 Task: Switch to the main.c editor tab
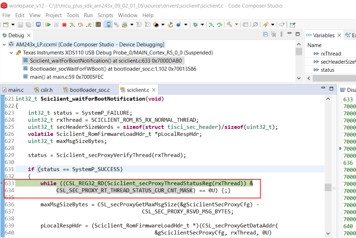[13, 90]
